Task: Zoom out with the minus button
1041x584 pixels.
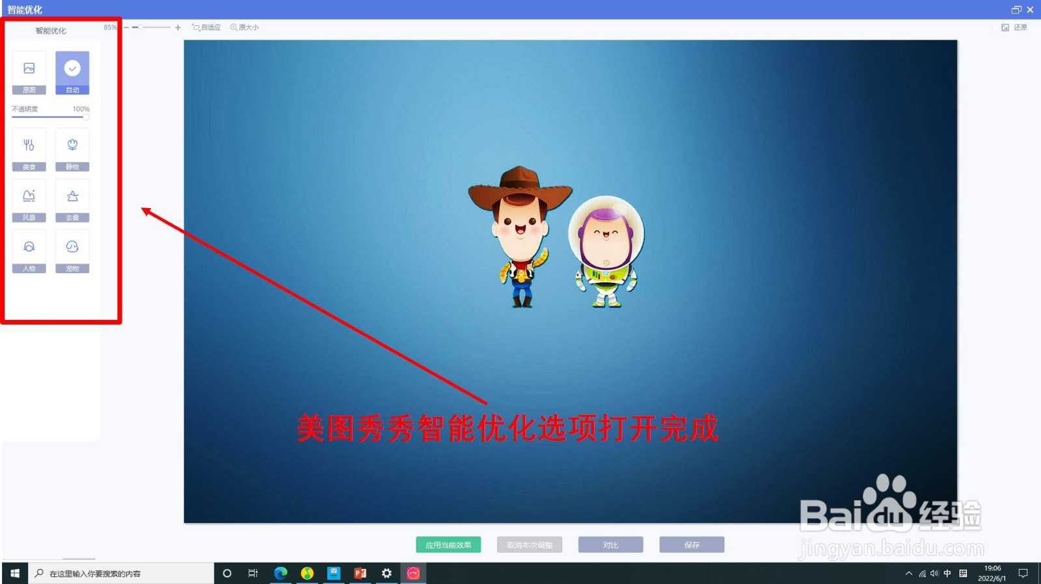Action: tap(127, 27)
